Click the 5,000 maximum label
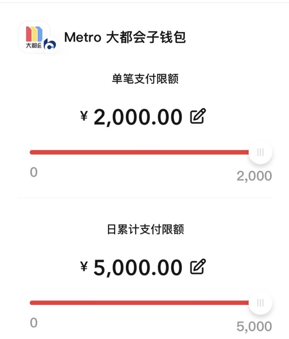Viewport: 289px width, 339px height. pos(254,326)
